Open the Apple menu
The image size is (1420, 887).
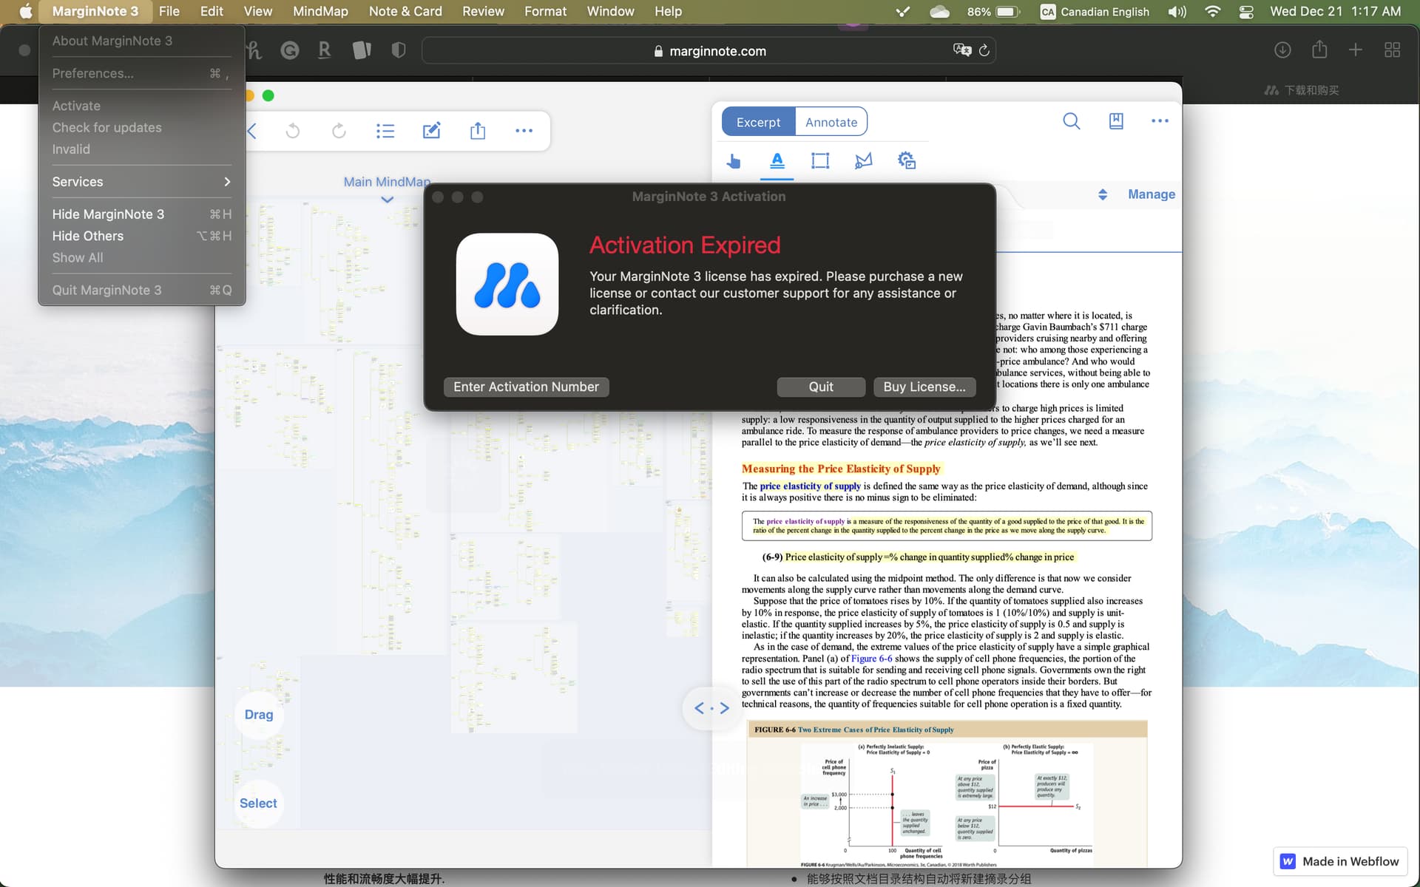click(25, 11)
